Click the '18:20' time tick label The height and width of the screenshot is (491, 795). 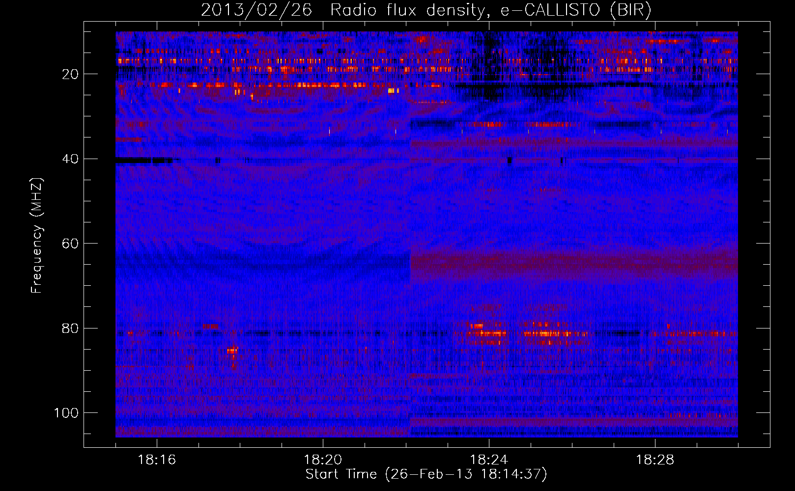click(323, 460)
